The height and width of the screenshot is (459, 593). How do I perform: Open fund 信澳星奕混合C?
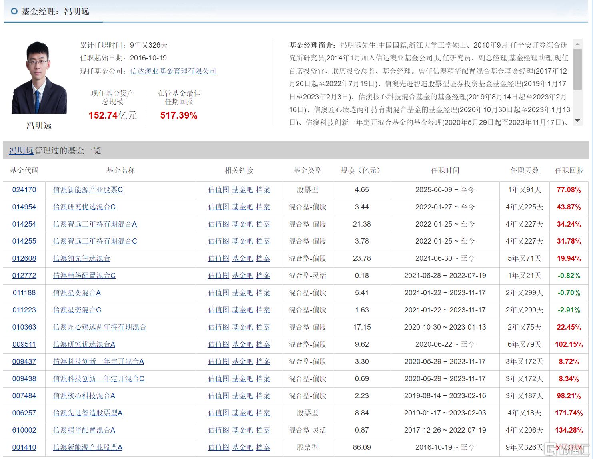(x=77, y=310)
